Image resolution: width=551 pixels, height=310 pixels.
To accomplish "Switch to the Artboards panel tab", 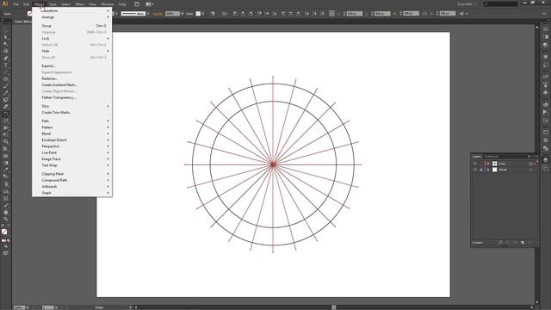I will [x=492, y=157].
